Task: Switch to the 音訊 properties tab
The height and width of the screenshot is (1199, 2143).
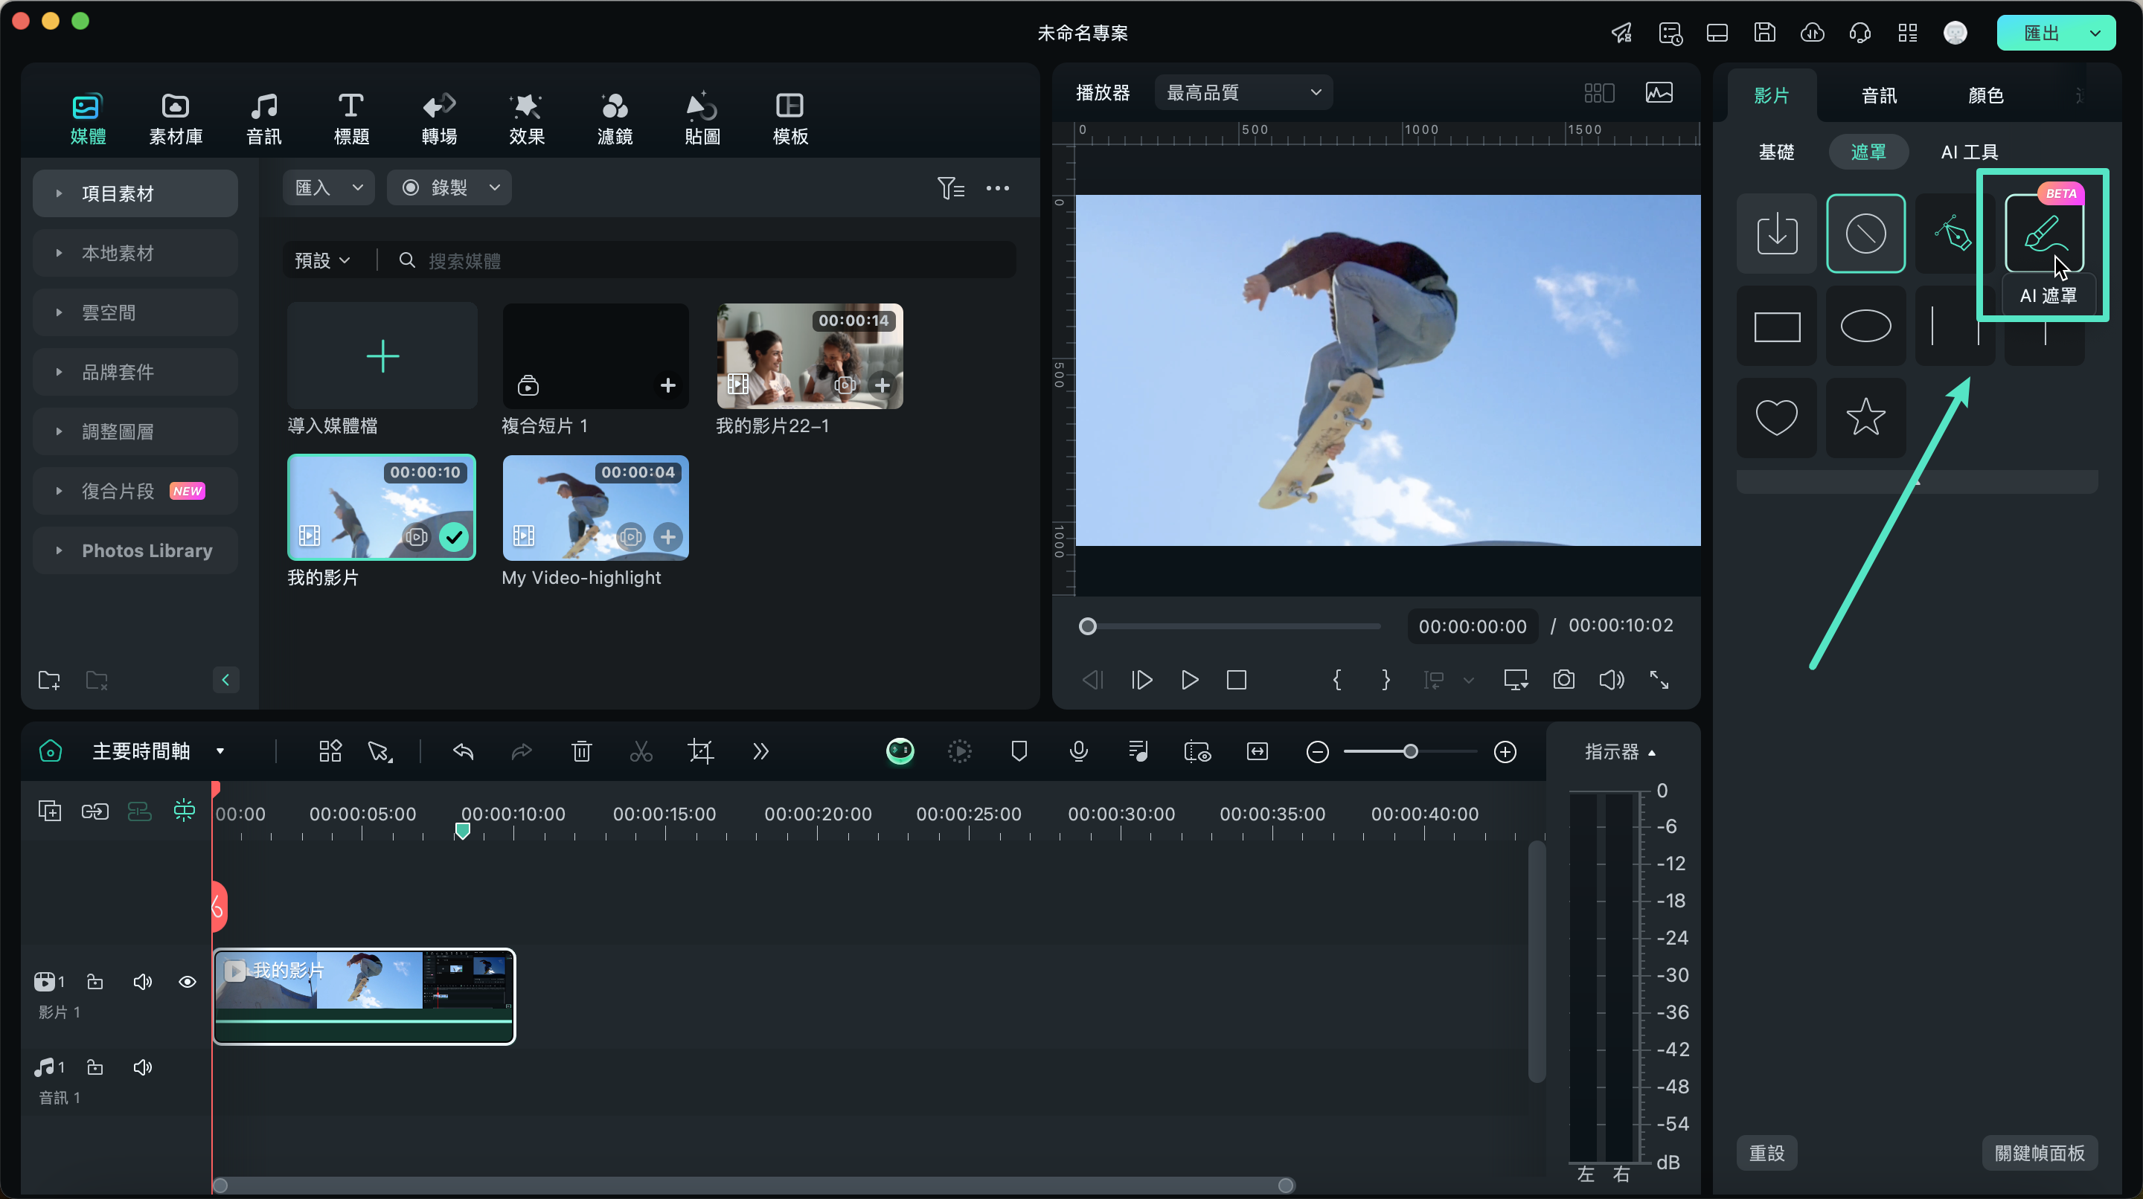Action: (1880, 96)
